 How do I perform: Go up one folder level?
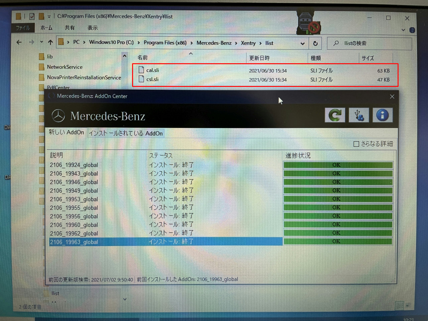(50, 42)
